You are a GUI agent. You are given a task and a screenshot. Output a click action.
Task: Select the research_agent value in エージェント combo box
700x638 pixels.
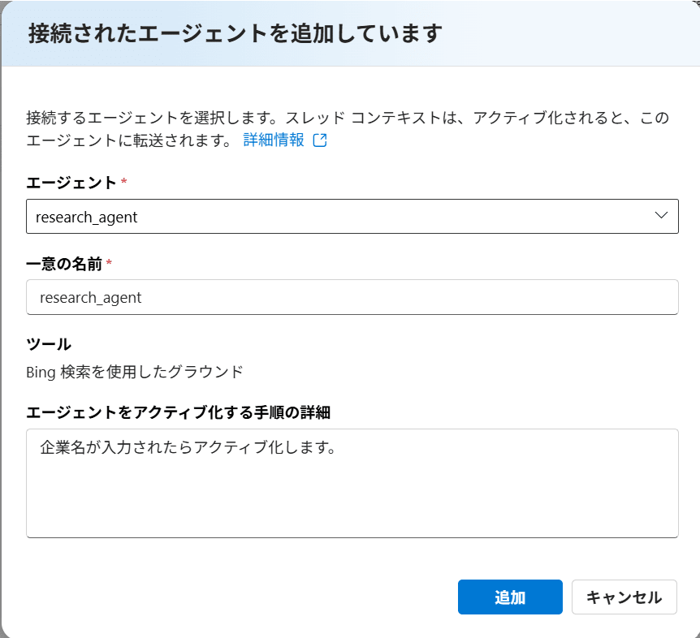87,218
